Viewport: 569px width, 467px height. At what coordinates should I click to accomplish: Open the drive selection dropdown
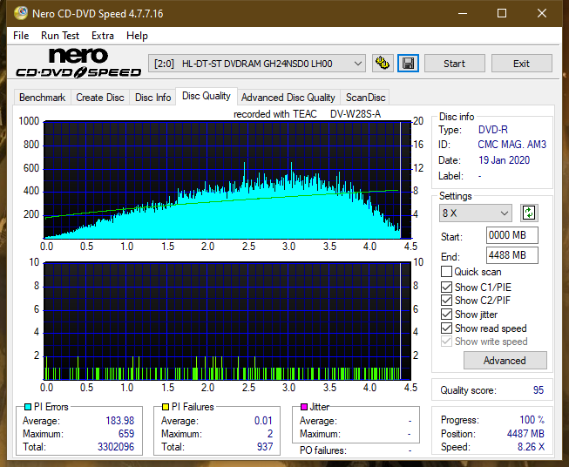(256, 64)
